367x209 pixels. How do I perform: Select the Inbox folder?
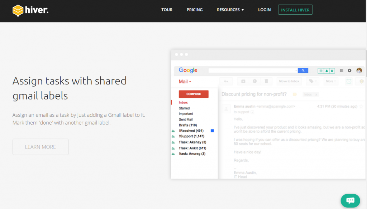183,102
